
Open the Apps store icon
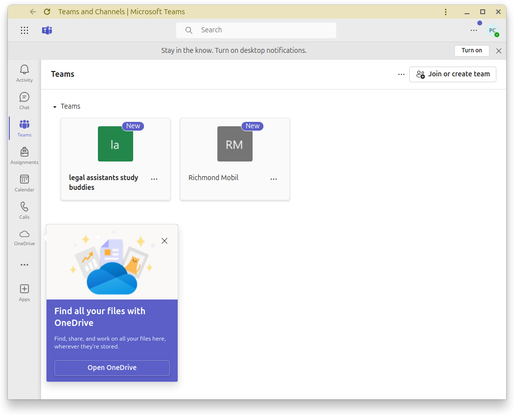[24, 293]
